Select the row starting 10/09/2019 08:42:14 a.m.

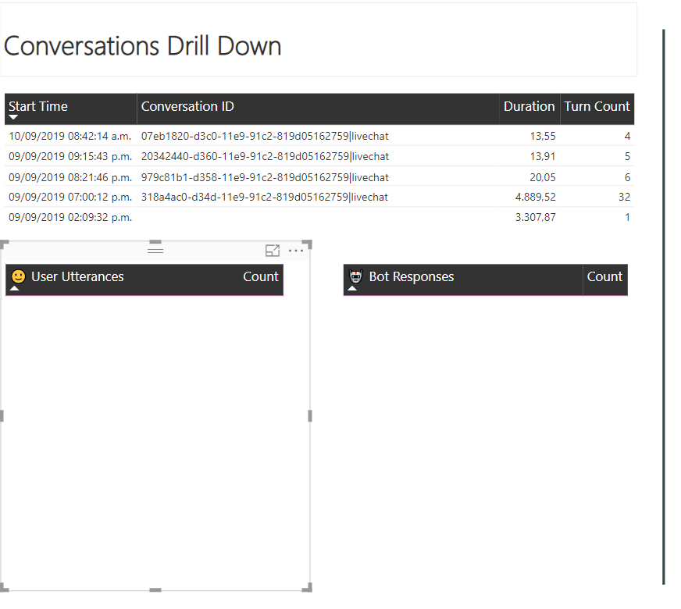319,136
